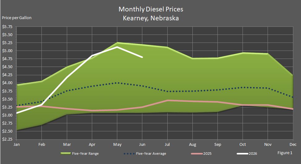
Task: Click the subtitle 'Kearney, Nebraska'
Action: (151, 18)
